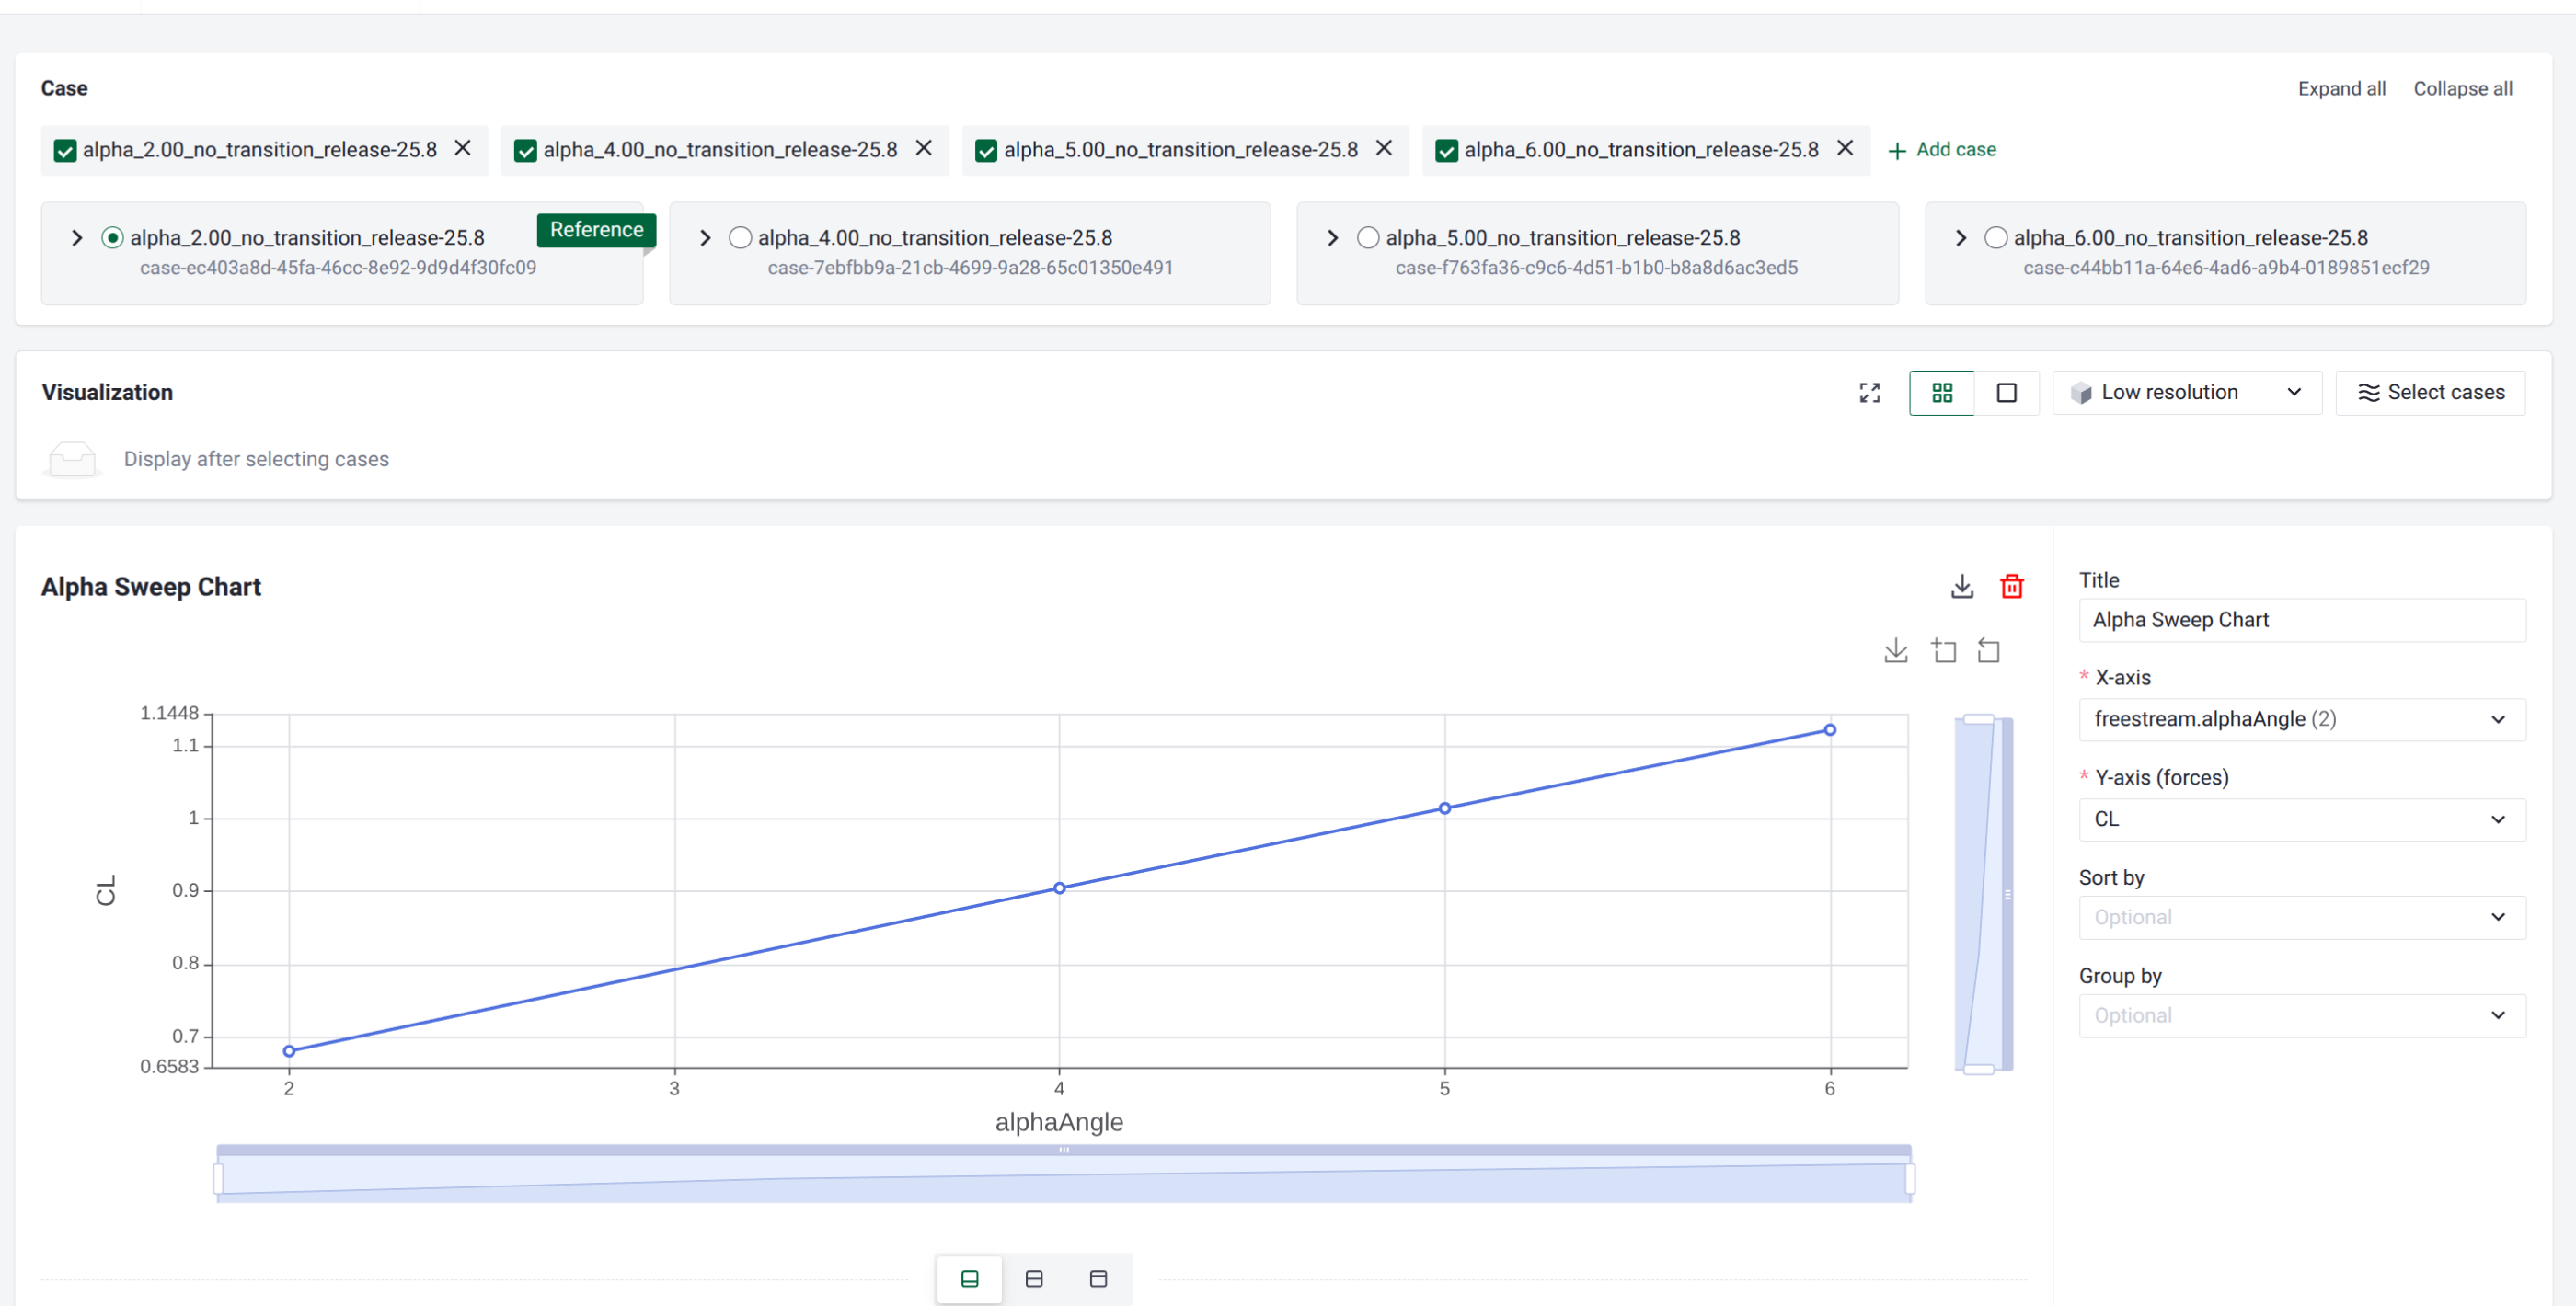Open the X-axis freestream.alphaAngle dropdown

point(2302,720)
